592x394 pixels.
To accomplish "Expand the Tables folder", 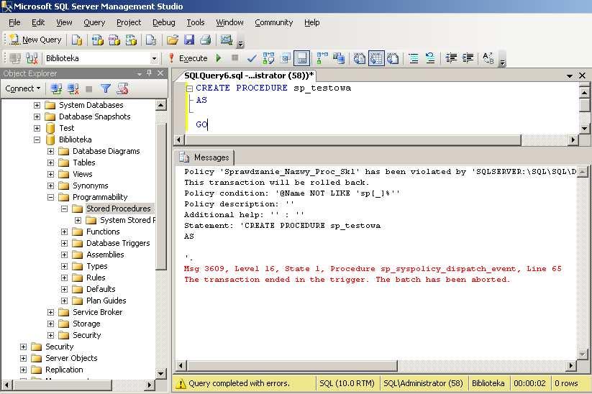I will (50, 162).
